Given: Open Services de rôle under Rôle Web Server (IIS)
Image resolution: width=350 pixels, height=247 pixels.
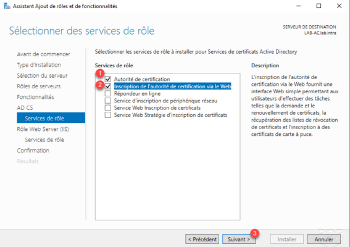Looking at the screenshot, I should click(x=44, y=140).
